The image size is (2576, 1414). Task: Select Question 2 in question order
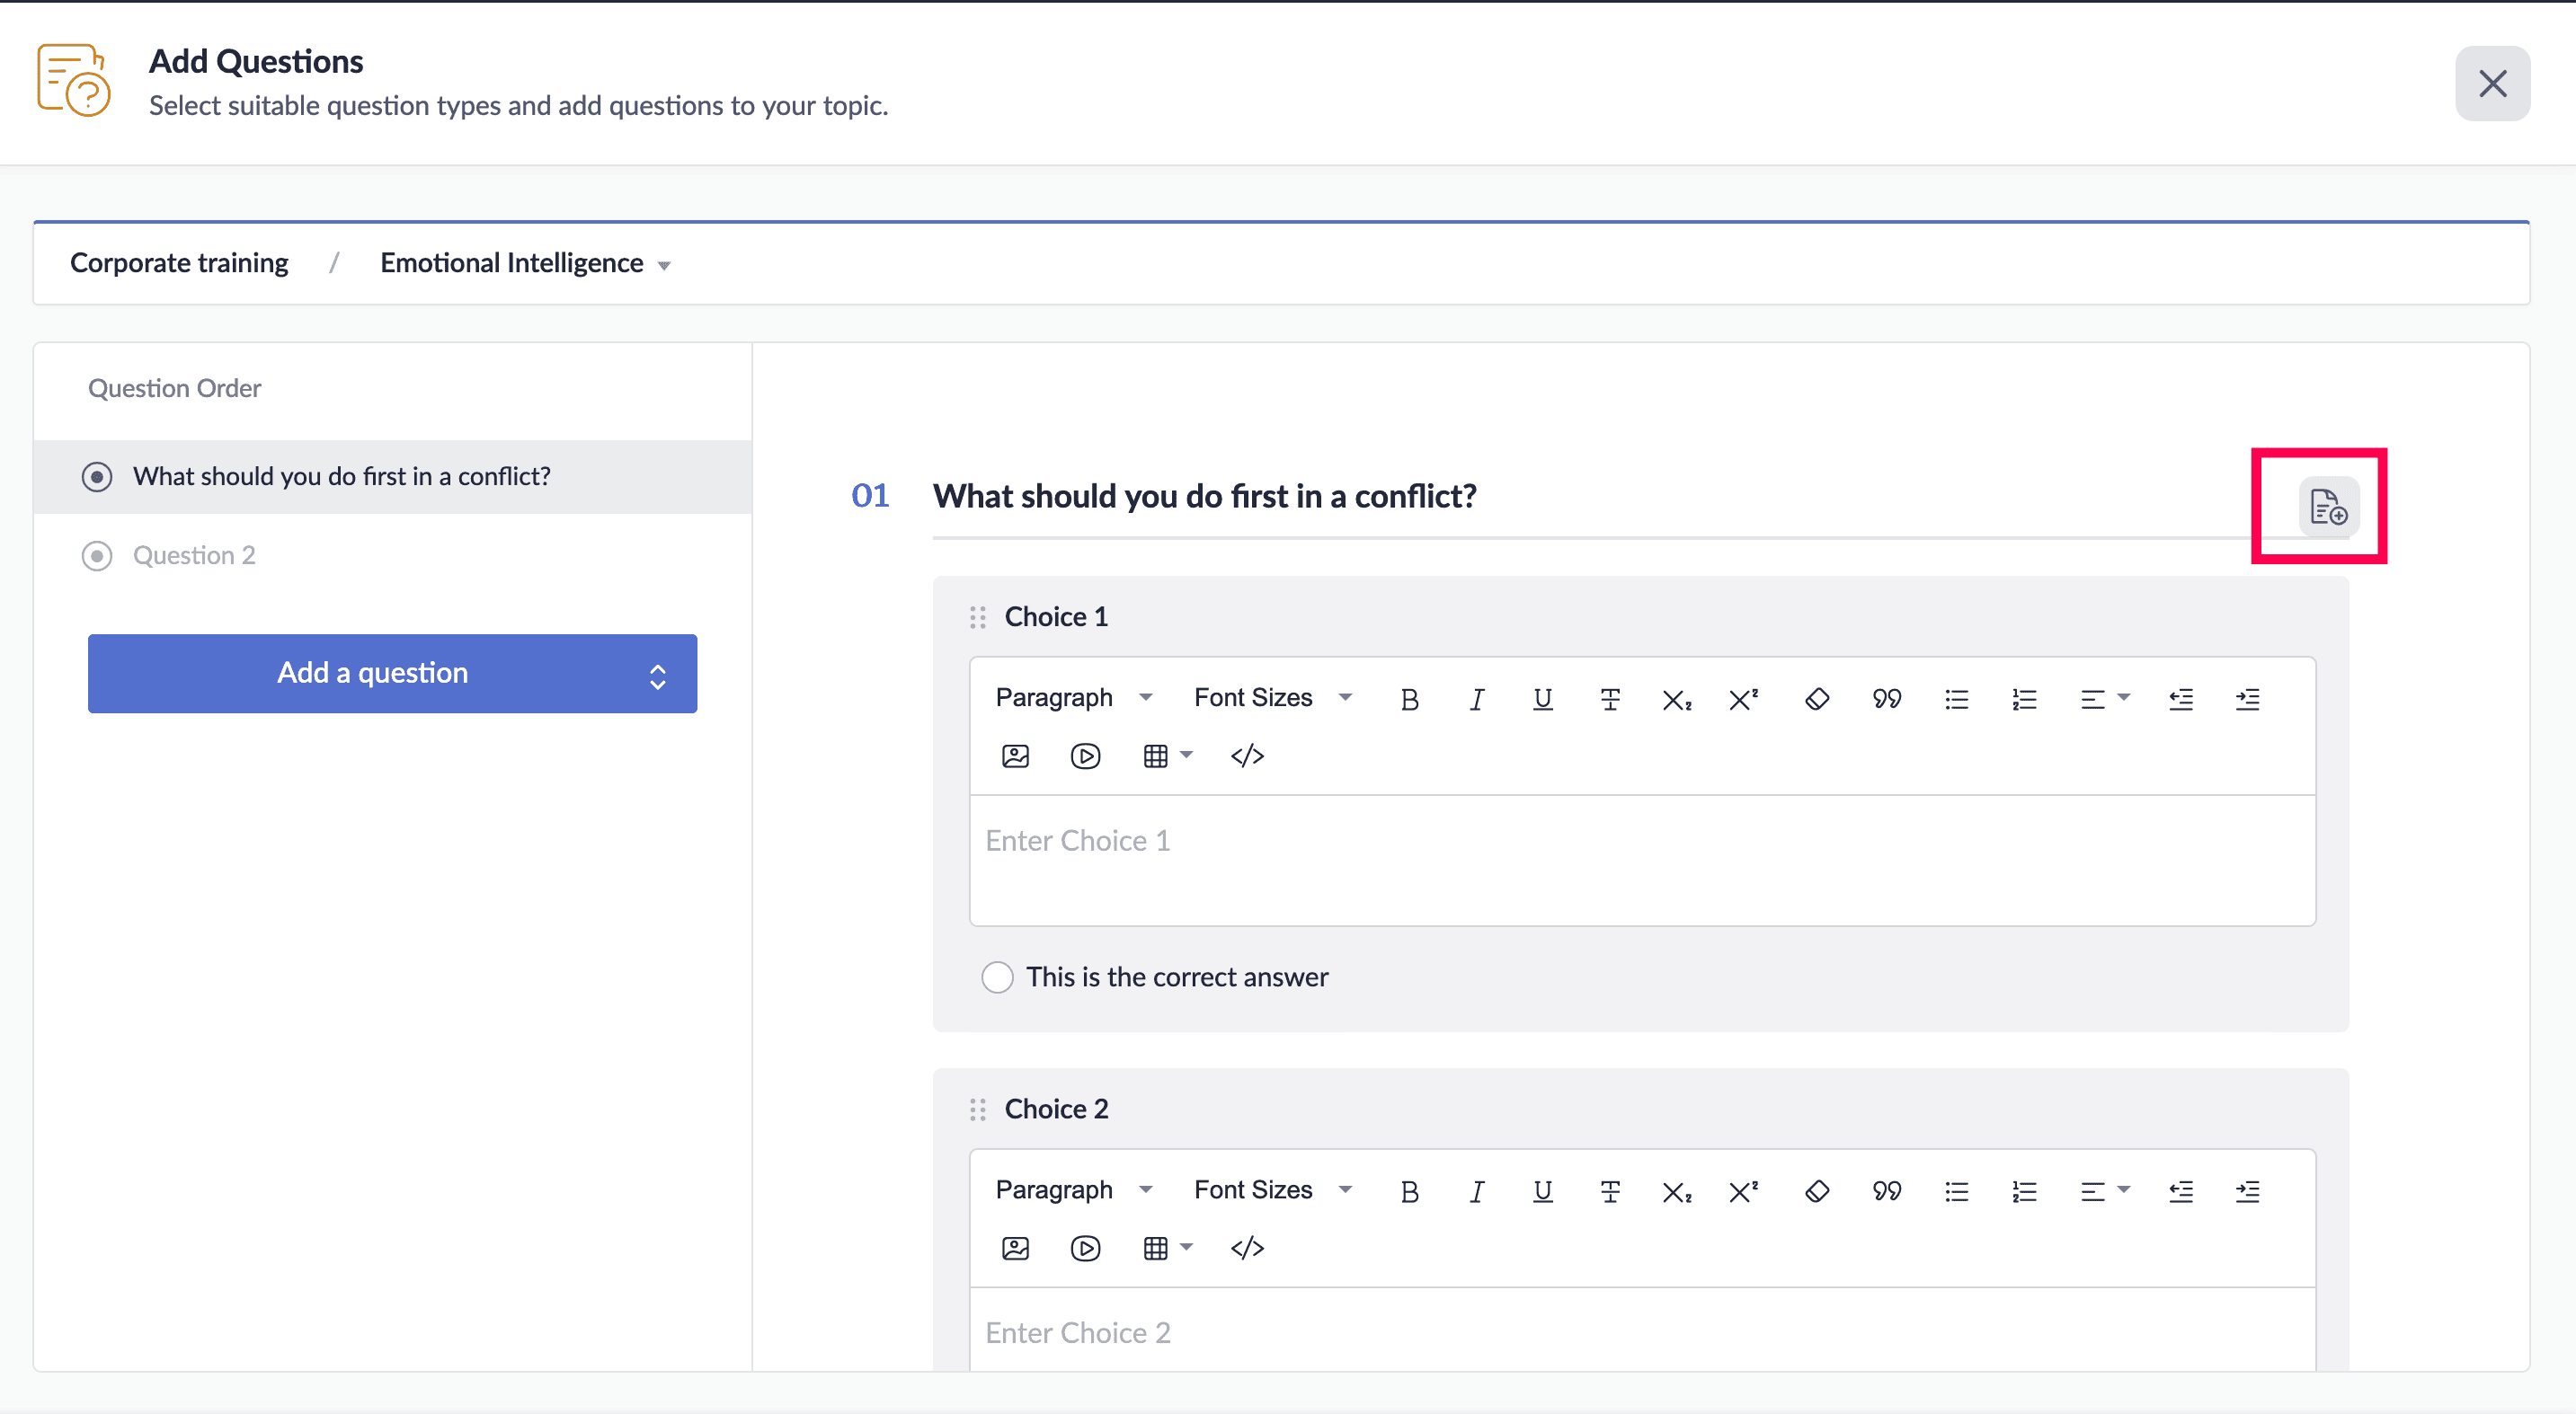[194, 555]
